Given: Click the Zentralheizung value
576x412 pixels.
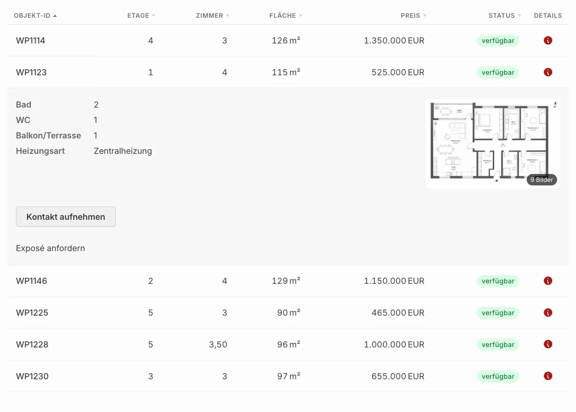Looking at the screenshot, I should (123, 151).
